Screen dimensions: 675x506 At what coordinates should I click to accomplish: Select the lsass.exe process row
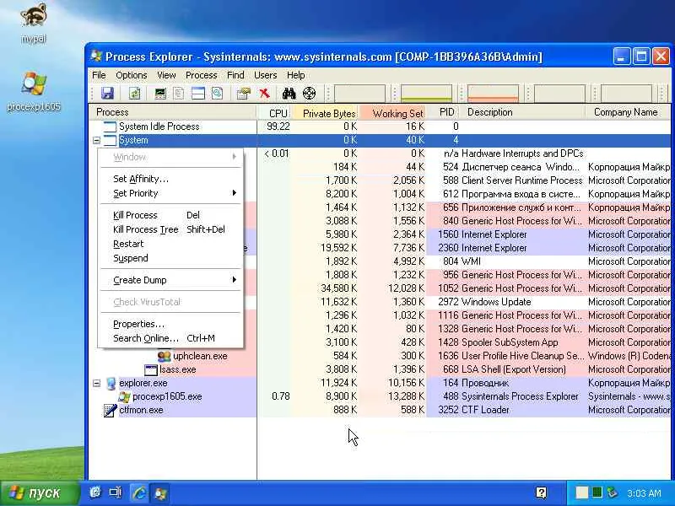point(379,369)
